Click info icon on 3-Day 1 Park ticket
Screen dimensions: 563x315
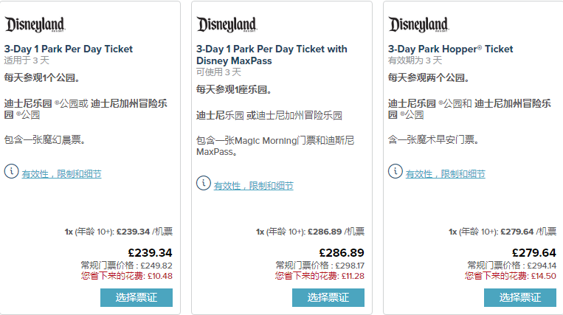(11, 171)
